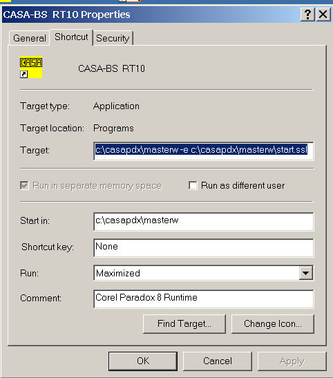Close the Properties dialog with X
Image resolution: width=333 pixels, height=378 pixels.
click(x=323, y=15)
